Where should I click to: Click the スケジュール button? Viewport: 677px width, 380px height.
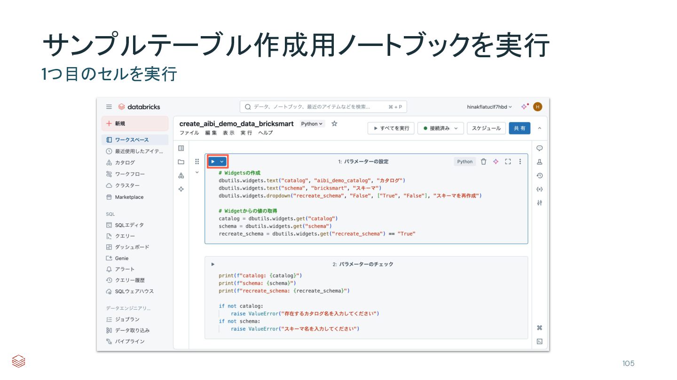486,128
